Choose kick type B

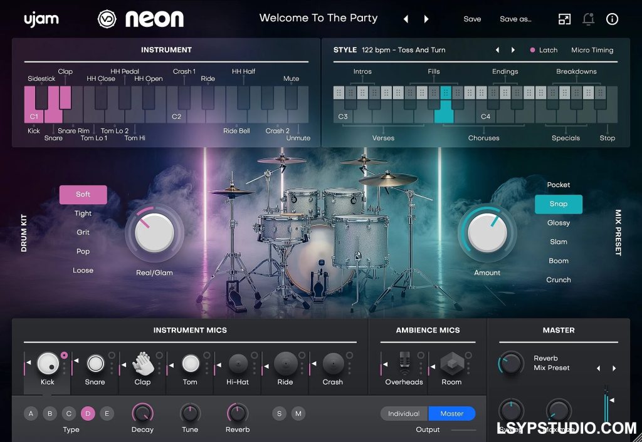[x=50, y=413]
